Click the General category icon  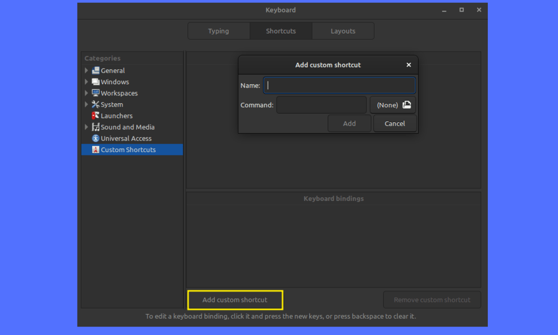(96, 71)
